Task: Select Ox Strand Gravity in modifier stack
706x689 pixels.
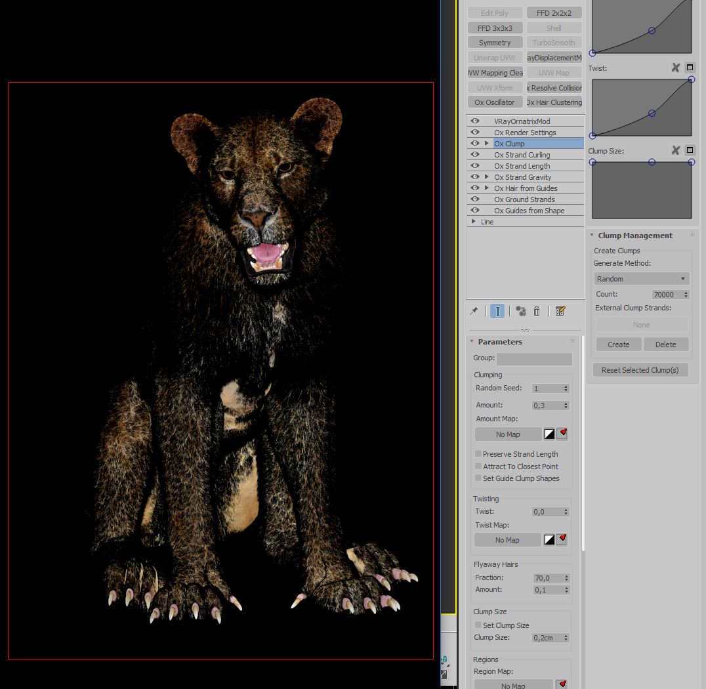Action: pyautogui.click(x=522, y=177)
